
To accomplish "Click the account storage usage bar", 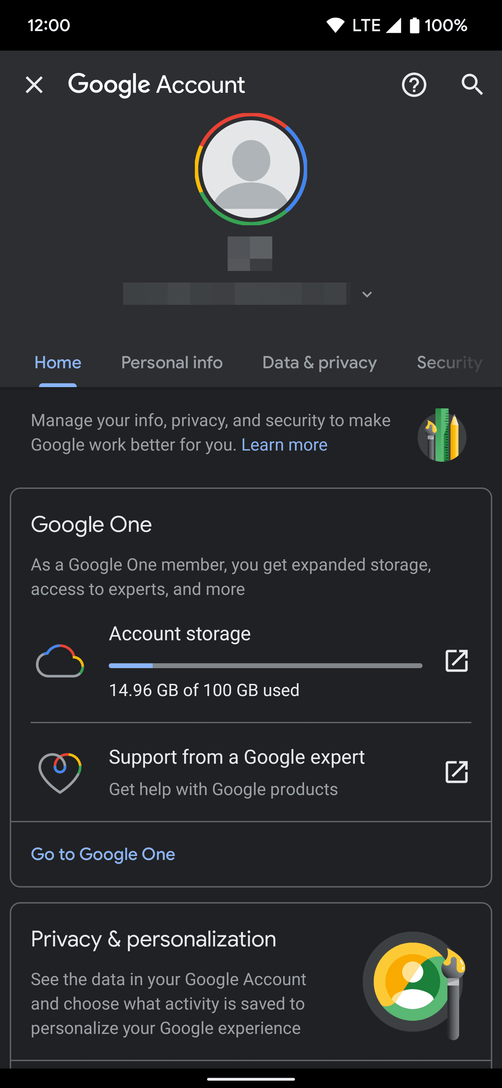I will pos(265,666).
